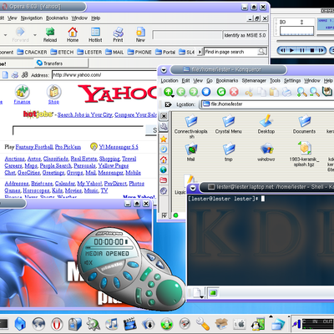Open the Shell window menu arrow

[193, 188]
